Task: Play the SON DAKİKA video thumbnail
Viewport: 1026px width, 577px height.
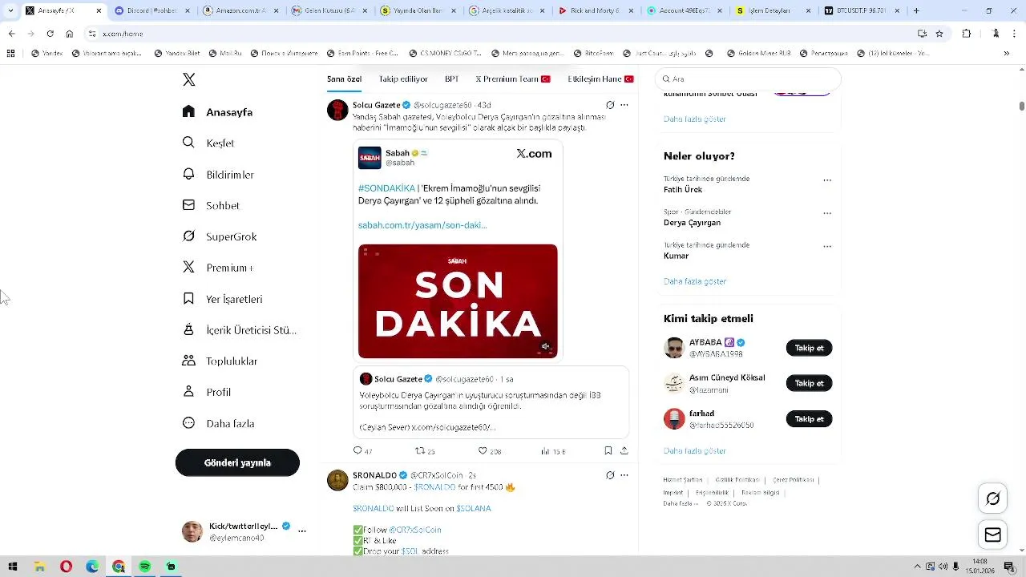Action: pos(458,301)
